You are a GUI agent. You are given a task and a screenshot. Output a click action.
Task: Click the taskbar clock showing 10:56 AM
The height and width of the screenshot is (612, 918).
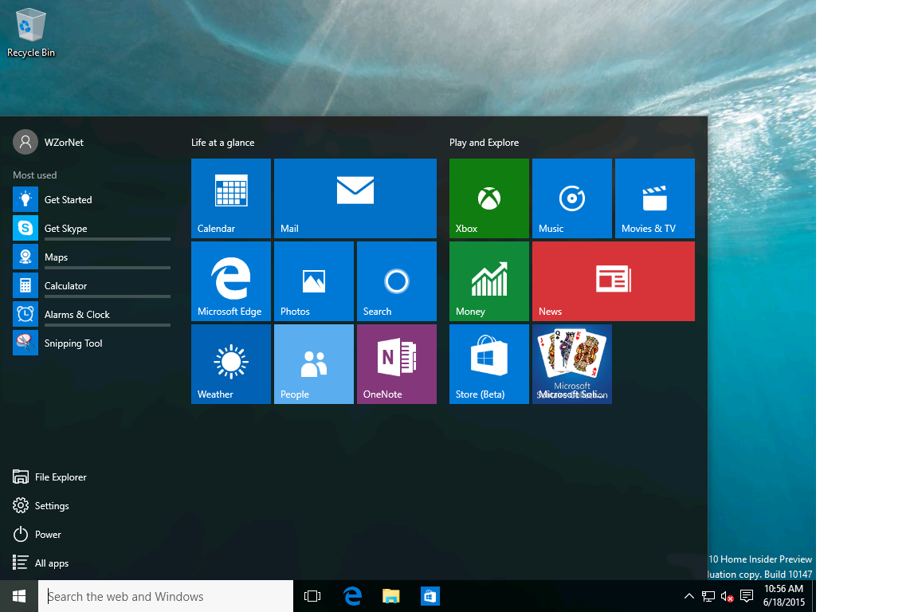click(x=783, y=595)
